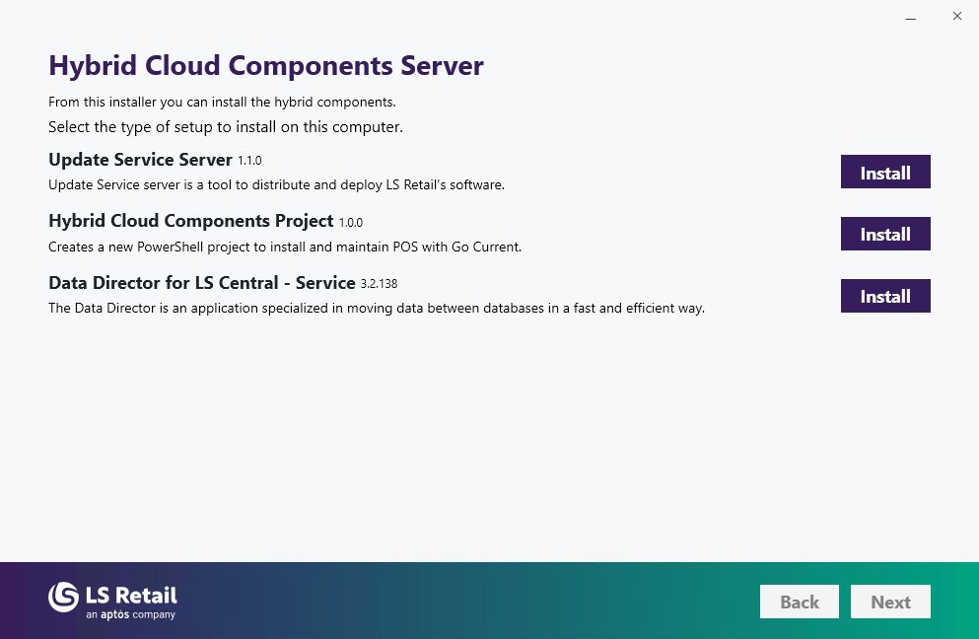Click the 3.2.138 version number
Viewport: 979px width, 639px height.
(x=379, y=285)
